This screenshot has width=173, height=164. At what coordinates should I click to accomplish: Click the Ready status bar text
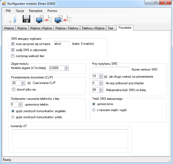coord(7,160)
